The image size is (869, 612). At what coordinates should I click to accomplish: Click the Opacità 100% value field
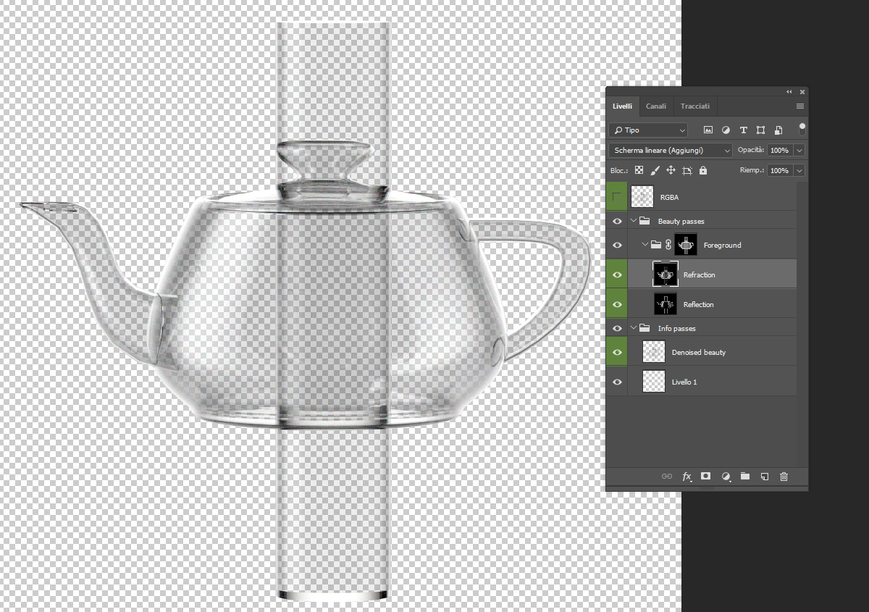point(780,150)
